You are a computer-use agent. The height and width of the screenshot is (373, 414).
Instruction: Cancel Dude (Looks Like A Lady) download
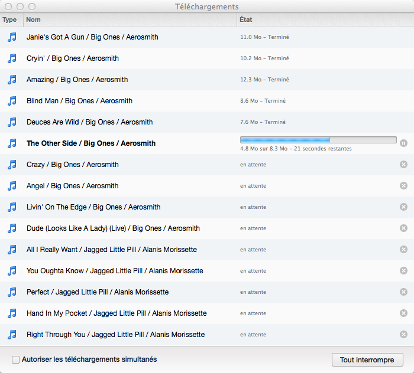point(403,228)
